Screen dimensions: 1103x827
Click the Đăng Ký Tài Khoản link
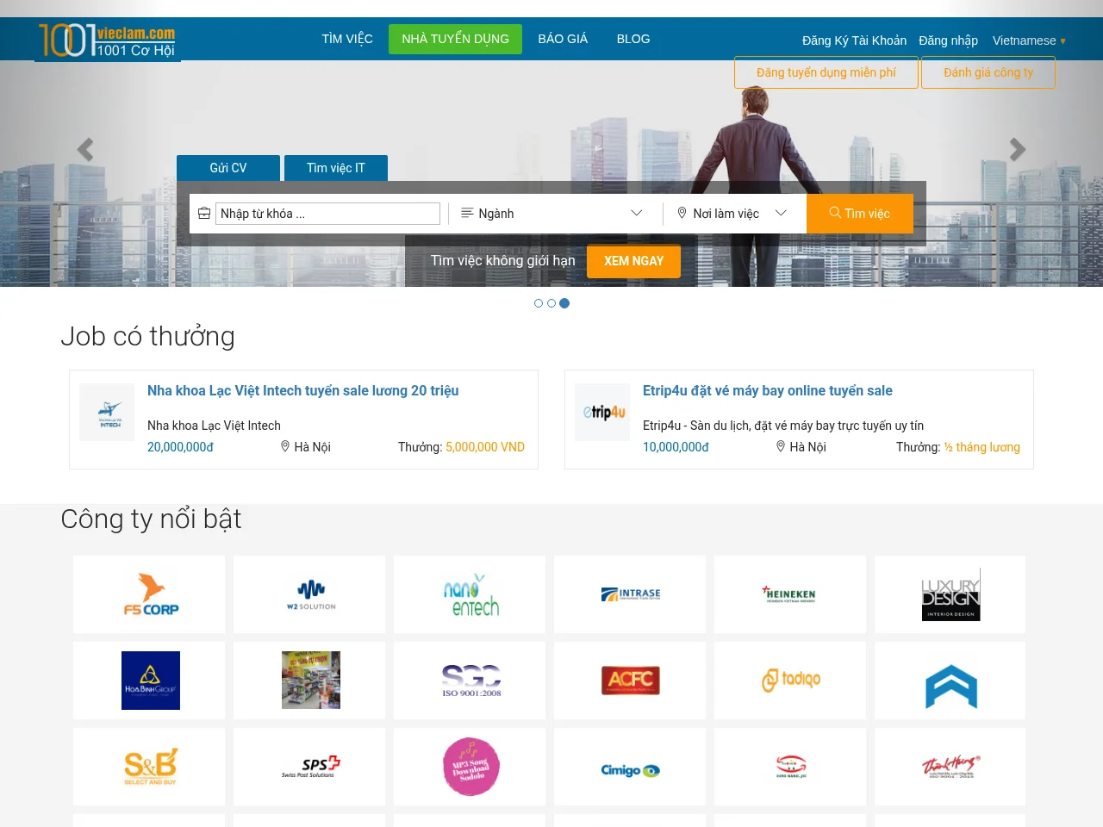pos(854,40)
